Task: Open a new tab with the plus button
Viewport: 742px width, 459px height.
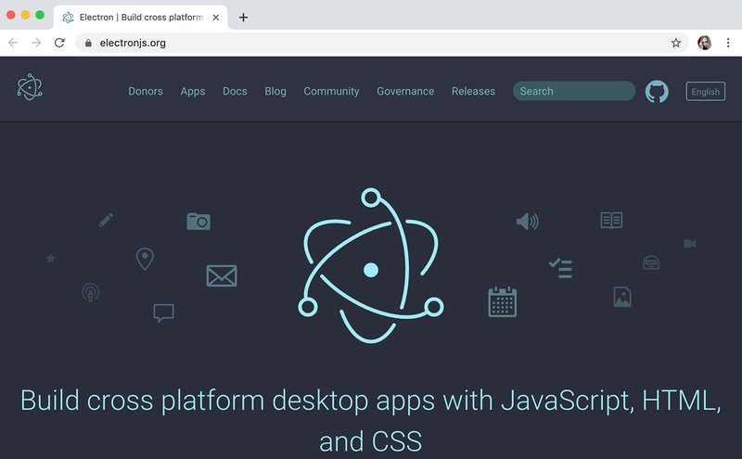Action: tap(243, 18)
